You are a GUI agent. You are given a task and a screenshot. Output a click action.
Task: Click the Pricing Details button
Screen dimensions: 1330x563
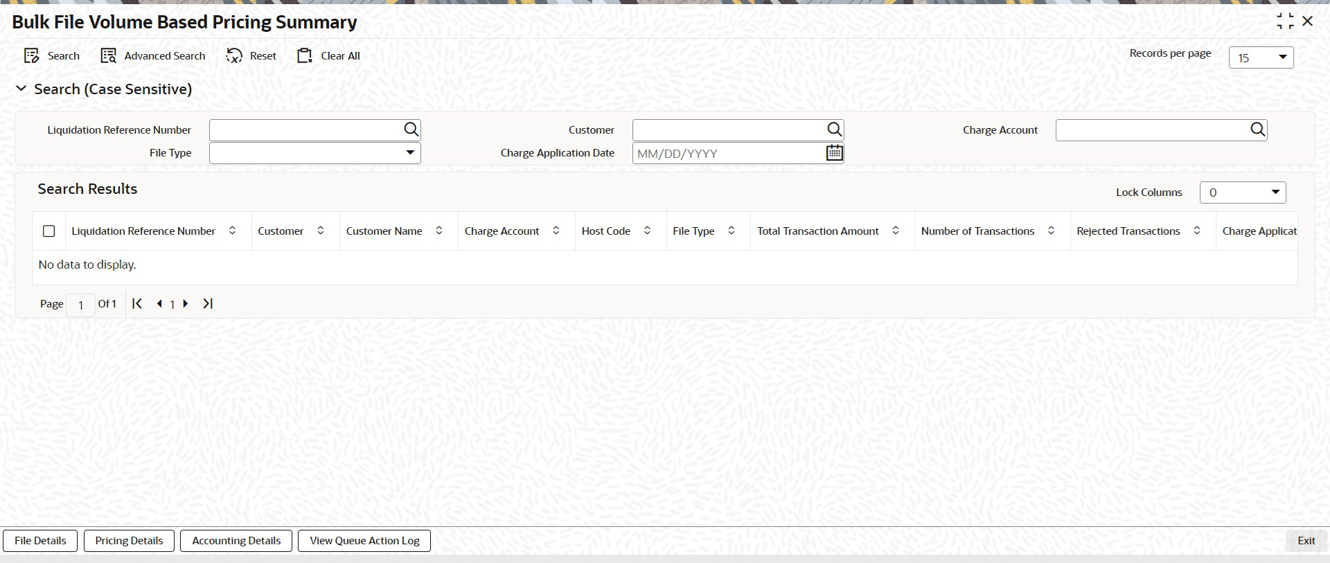pyautogui.click(x=129, y=541)
